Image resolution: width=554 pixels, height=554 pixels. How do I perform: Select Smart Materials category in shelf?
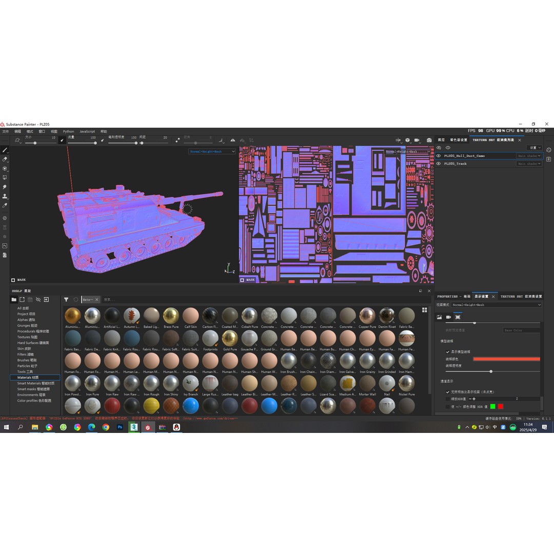pyautogui.click(x=36, y=383)
